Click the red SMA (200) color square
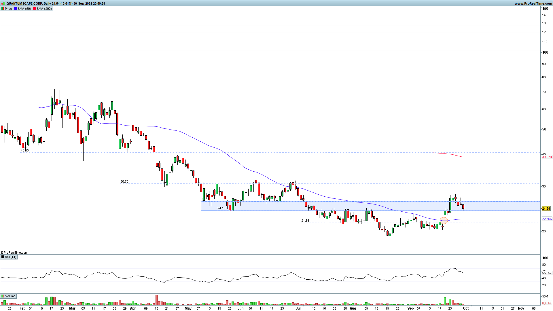The image size is (553, 311). click(x=35, y=9)
